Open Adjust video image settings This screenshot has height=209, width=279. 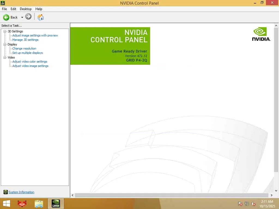pos(30,66)
